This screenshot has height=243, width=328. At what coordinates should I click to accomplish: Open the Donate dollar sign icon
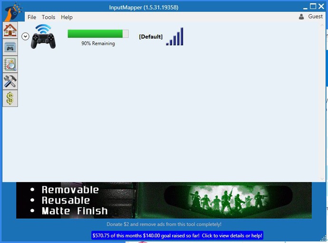10,98
